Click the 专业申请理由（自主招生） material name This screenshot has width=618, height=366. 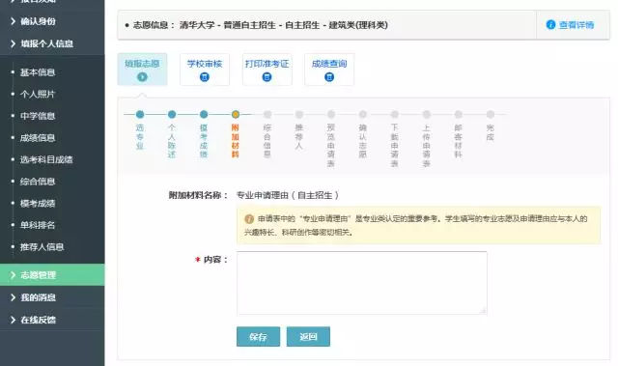click(x=288, y=195)
